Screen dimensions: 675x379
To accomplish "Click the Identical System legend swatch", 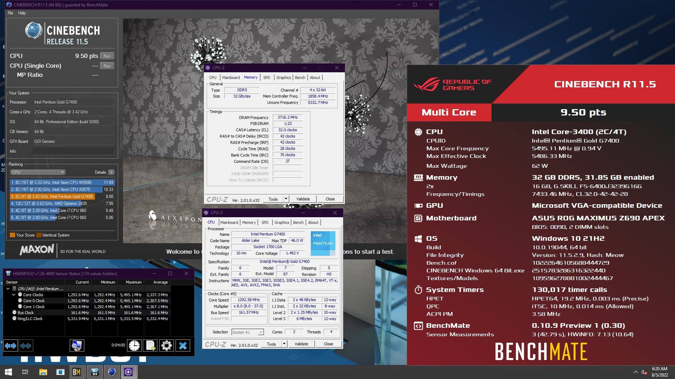I will [x=39, y=235].
